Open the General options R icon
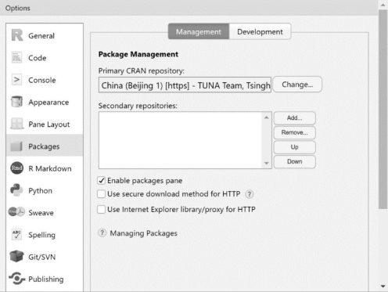The width and height of the screenshot is (388, 292). [x=17, y=35]
